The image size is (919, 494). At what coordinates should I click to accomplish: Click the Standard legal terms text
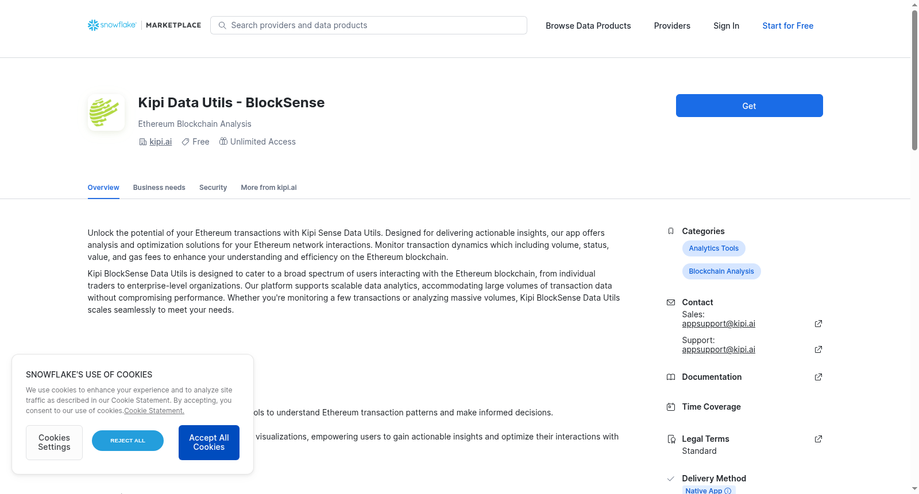699,451
